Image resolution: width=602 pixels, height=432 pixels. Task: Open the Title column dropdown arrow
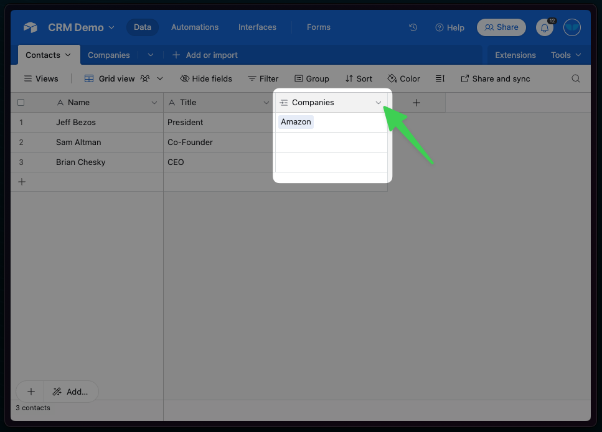coord(266,103)
